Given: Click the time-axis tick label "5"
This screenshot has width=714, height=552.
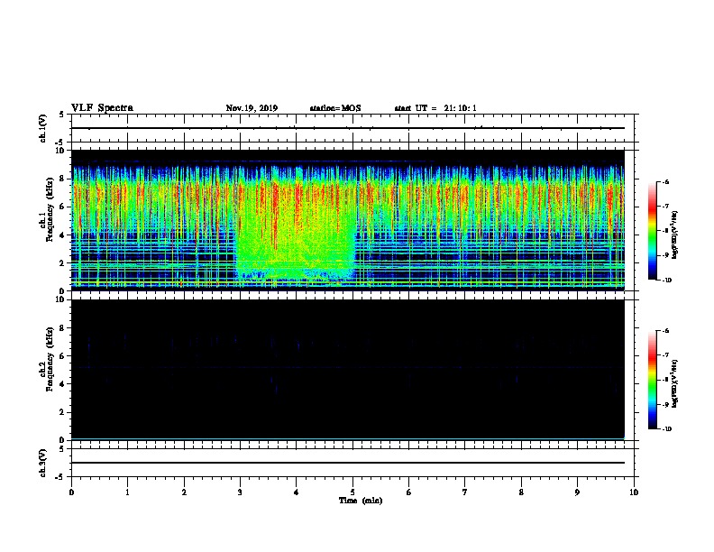Looking at the screenshot, I should click(x=352, y=492).
